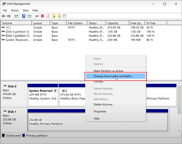Click the blue Help question mark icon
This screenshot has height=144, width=182.
tap(24, 16)
